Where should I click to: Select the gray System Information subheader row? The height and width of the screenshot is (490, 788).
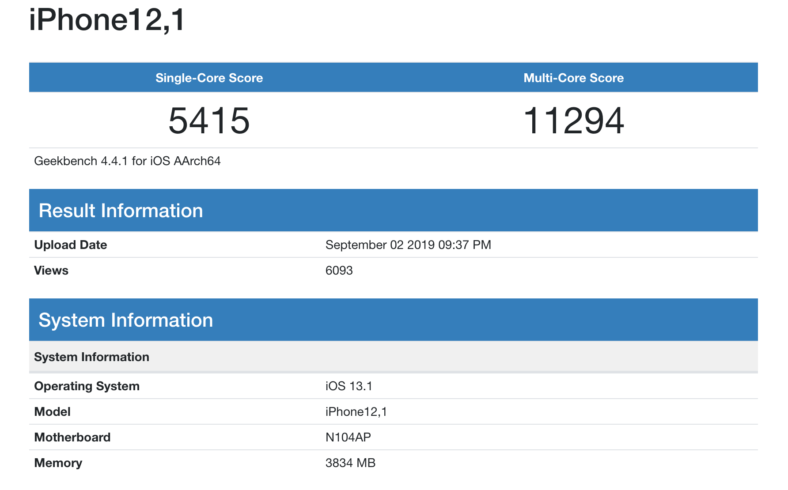394,357
